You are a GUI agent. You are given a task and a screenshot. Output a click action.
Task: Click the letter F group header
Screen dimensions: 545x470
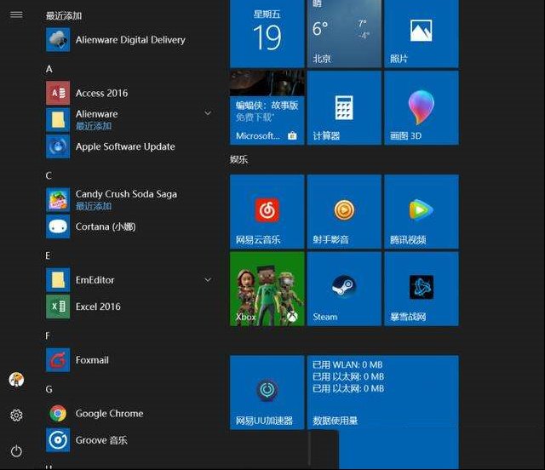coord(48,335)
